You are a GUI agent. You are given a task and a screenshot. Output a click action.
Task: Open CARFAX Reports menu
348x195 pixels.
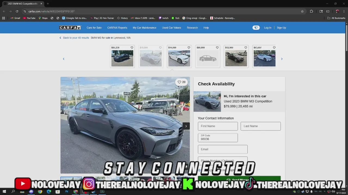point(117,28)
